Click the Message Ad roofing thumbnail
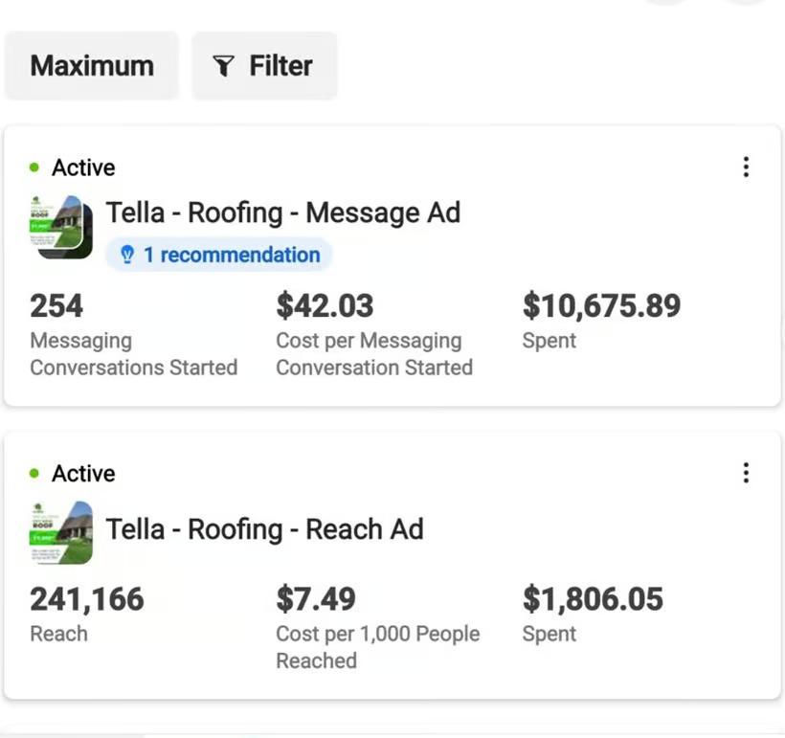Screen dimensions: 785x738 61,227
